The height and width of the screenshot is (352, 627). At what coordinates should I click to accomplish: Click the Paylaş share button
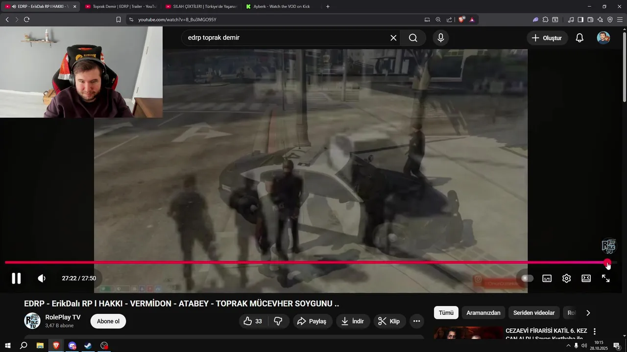point(313,321)
